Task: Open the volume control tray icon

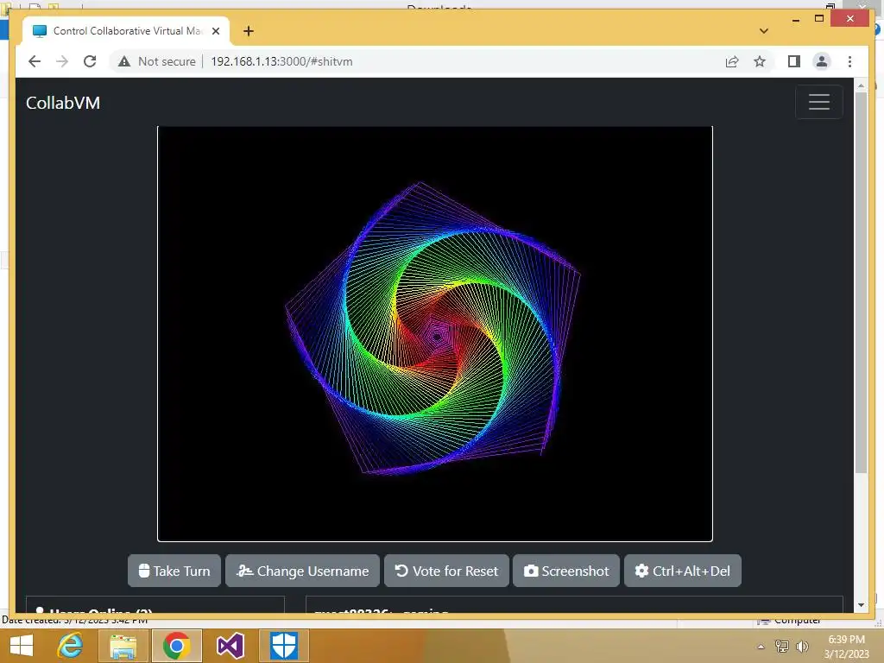Action: (802, 647)
